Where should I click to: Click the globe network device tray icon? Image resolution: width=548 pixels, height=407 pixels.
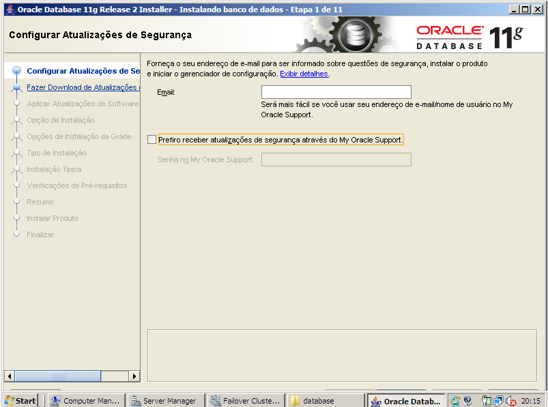tap(467, 401)
